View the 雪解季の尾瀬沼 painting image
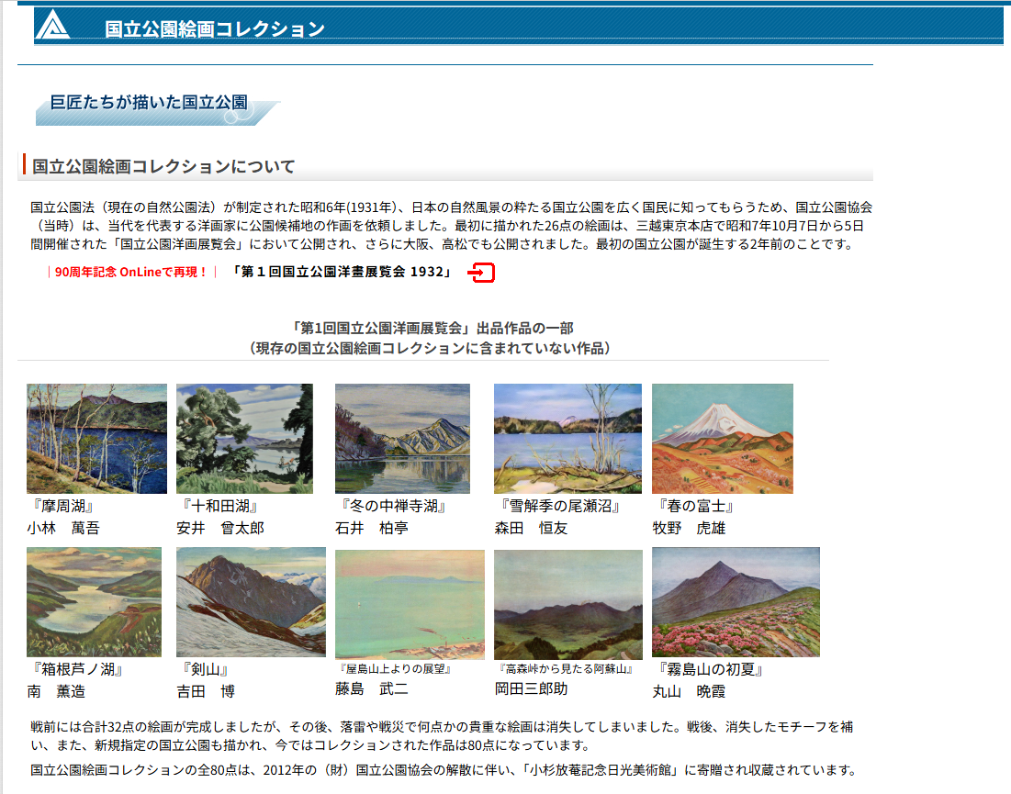Image resolution: width=1011 pixels, height=794 pixels. click(x=567, y=439)
